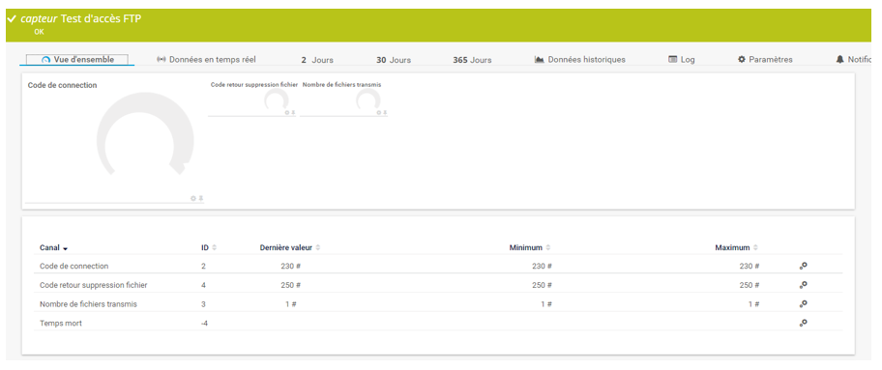Click Maximum value 1 # in Nombre de fichiers row

(x=753, y=304)
